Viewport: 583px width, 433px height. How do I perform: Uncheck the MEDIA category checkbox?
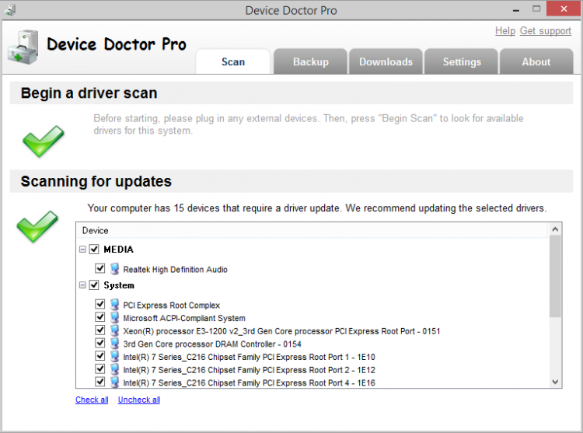(94, 249)
